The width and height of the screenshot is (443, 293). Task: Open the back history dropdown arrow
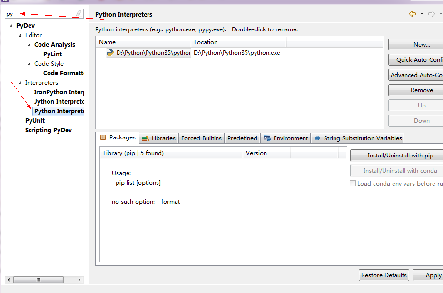[422, 14]
